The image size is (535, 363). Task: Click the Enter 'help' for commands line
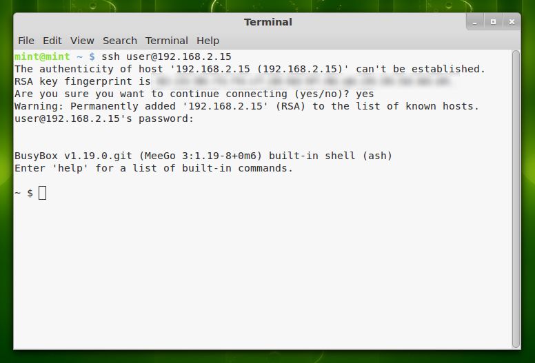click(154, 168)
